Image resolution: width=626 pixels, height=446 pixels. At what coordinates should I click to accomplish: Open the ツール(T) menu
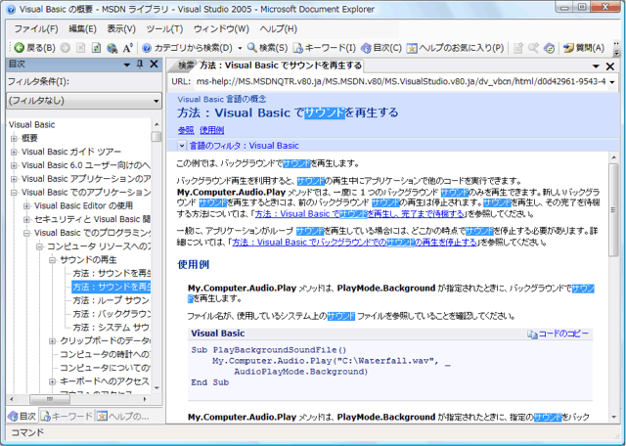[164, 28]
